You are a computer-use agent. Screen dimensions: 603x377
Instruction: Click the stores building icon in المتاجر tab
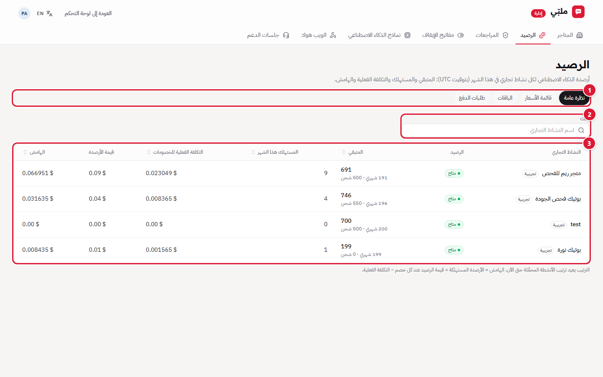pyautogui.click(x=580, y=35)
